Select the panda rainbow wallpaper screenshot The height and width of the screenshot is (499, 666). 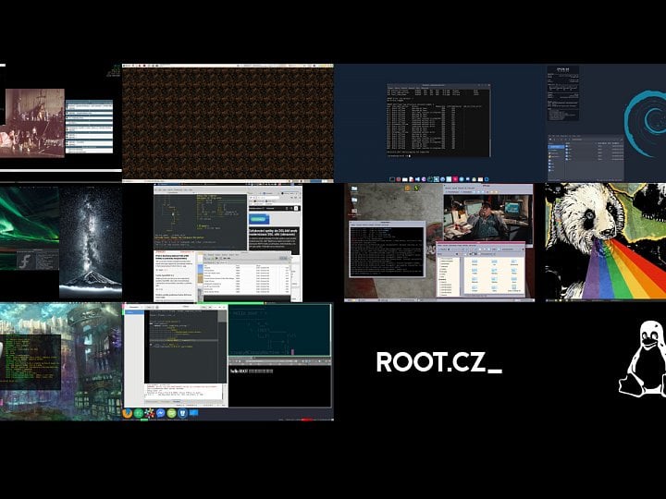point(605,242)
